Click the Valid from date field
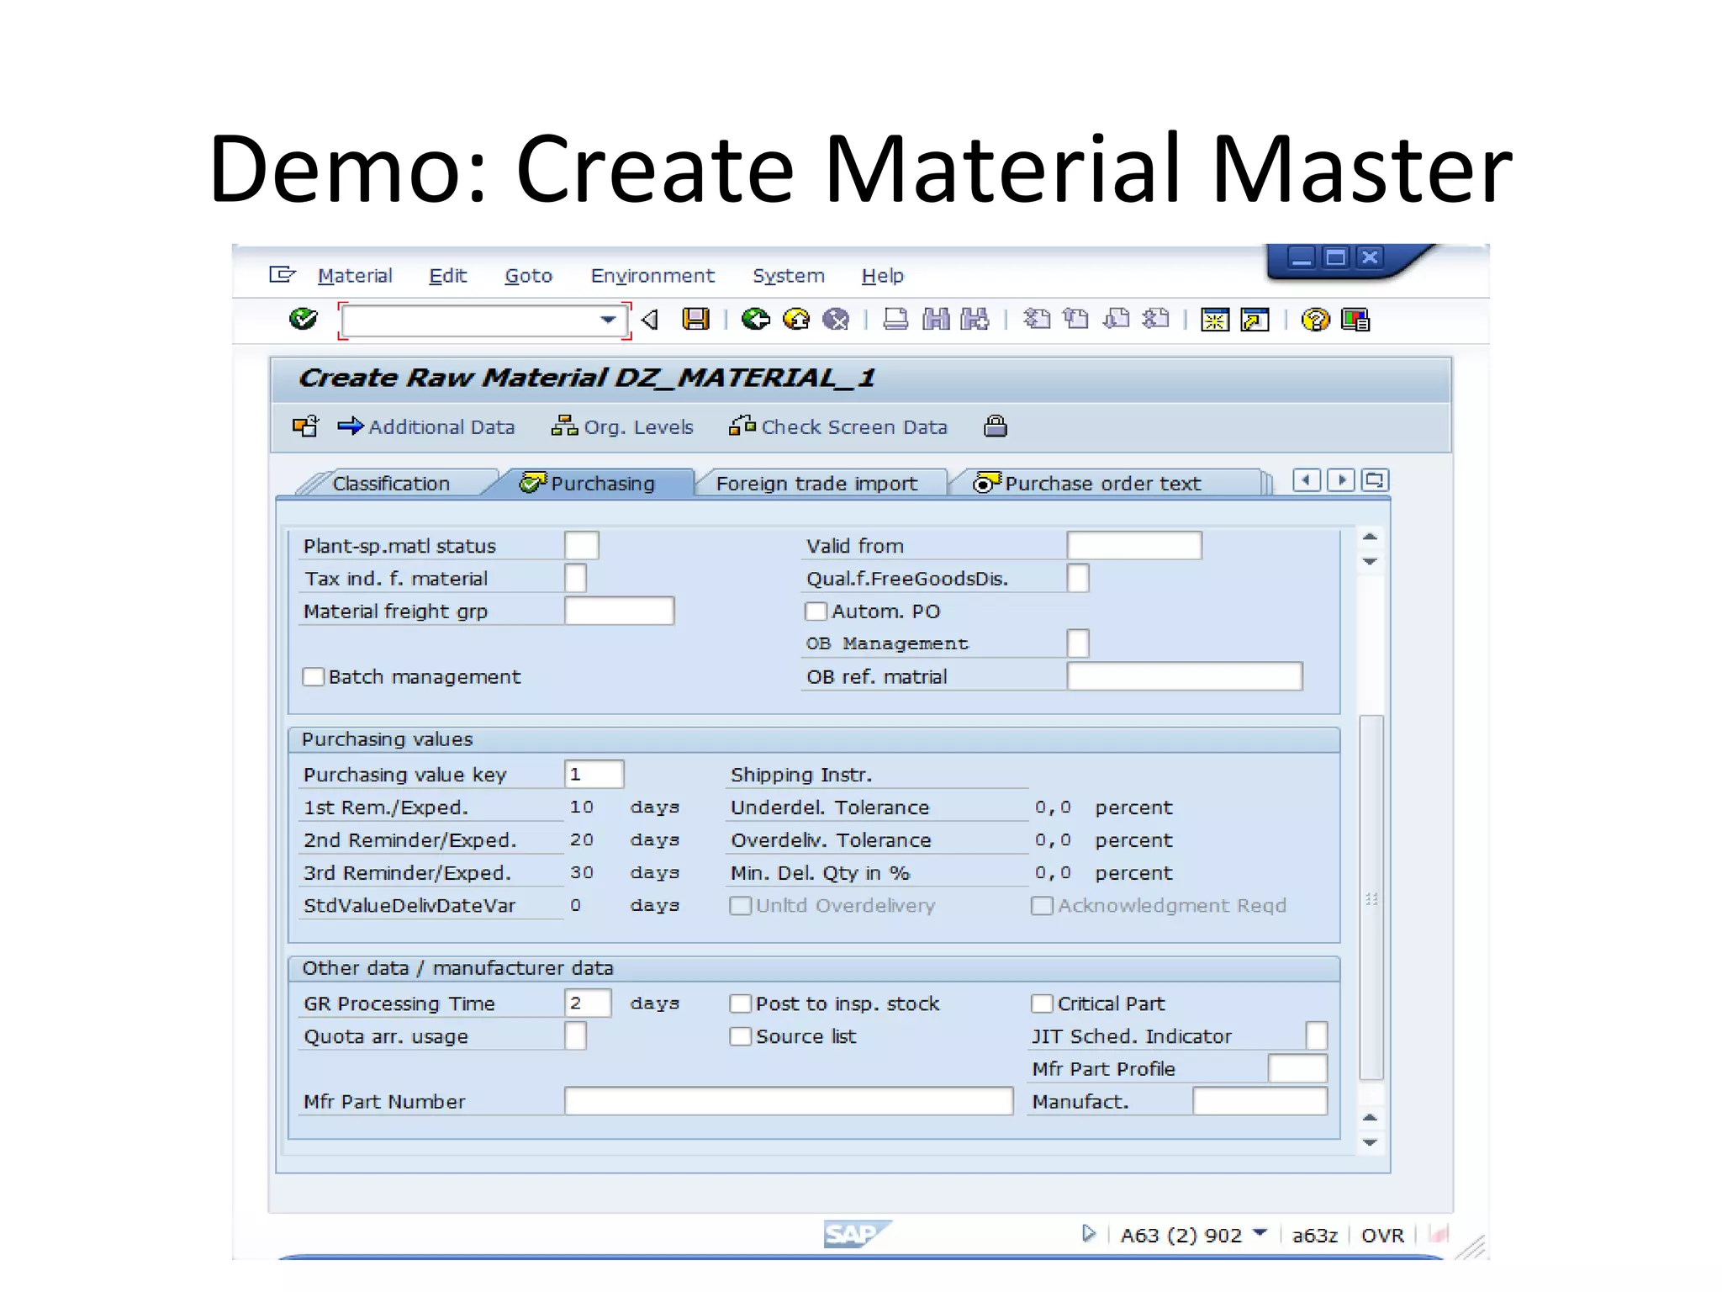The image size is (1722, 1292). [x=1133, y=546]
